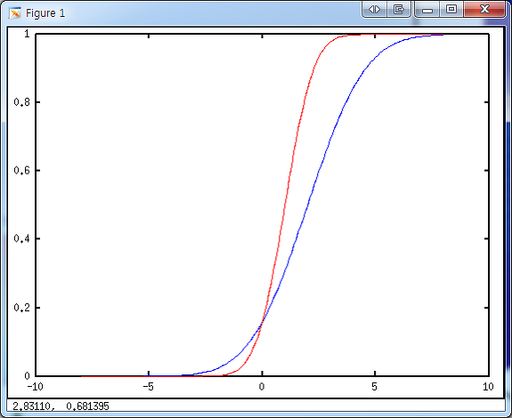Maximize the Figure 1 window
The image size is (512, 418).
click(451, 9)
